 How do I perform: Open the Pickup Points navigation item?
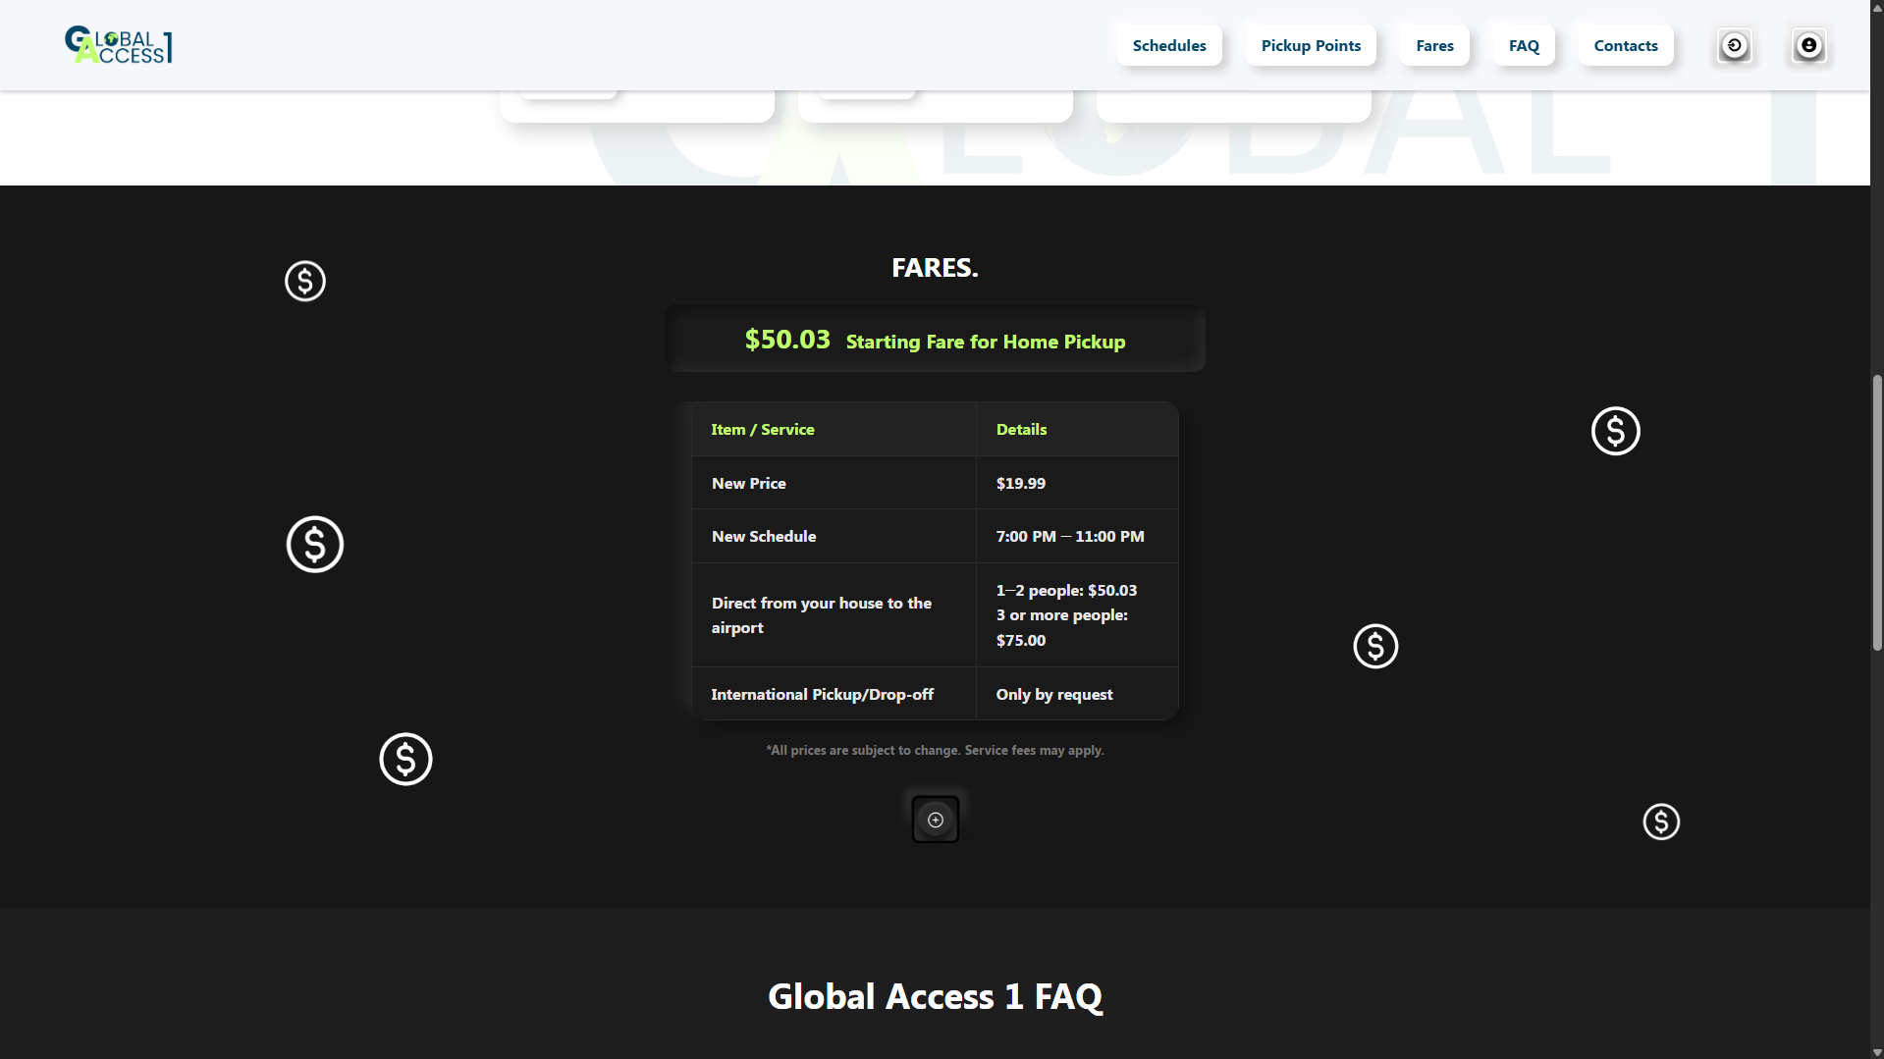(x=1311, y=45)
